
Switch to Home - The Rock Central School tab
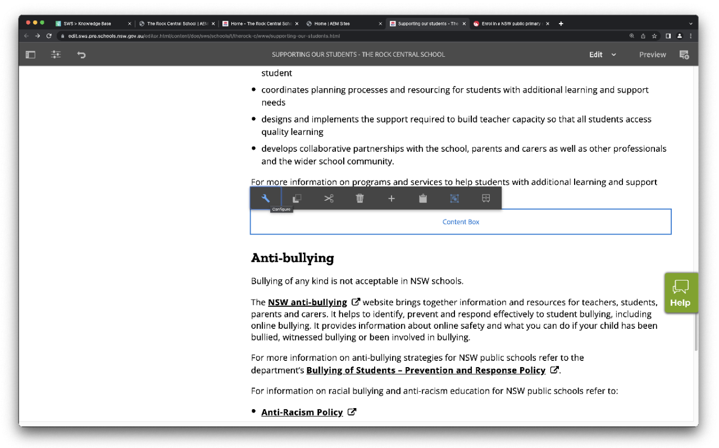pos(261,24)
